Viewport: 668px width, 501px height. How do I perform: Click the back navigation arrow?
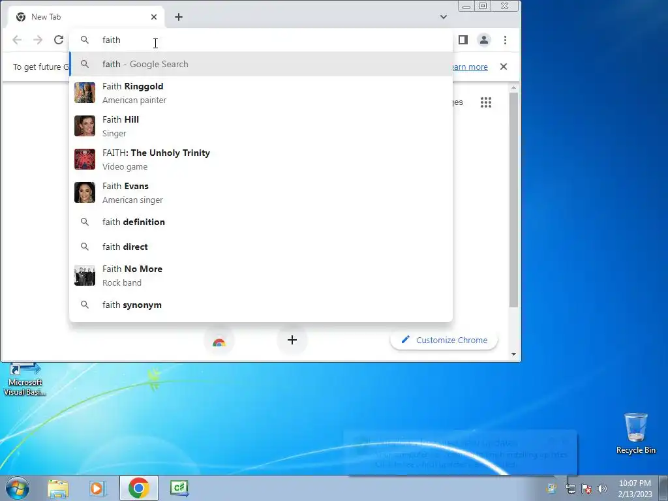click(x=17, y=40)
